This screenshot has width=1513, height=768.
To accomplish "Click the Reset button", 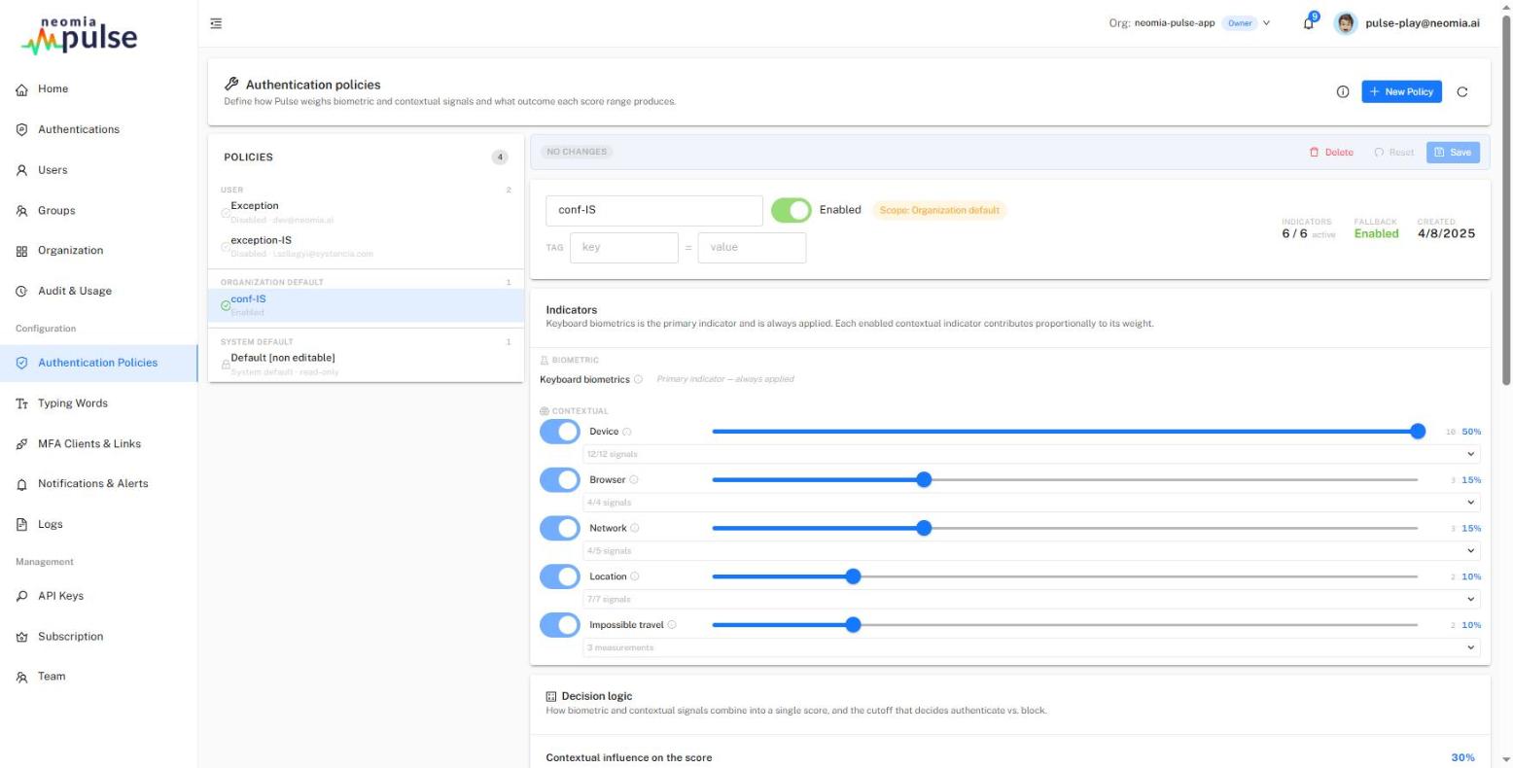I will pos(1393,153).
